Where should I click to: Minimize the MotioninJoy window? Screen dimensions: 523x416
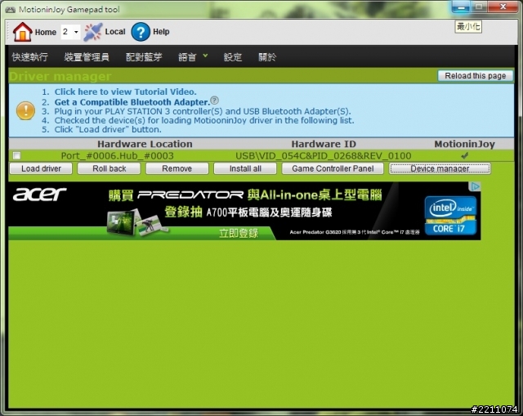coord(461,7)
